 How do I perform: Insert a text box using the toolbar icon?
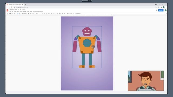coord(24,13)
